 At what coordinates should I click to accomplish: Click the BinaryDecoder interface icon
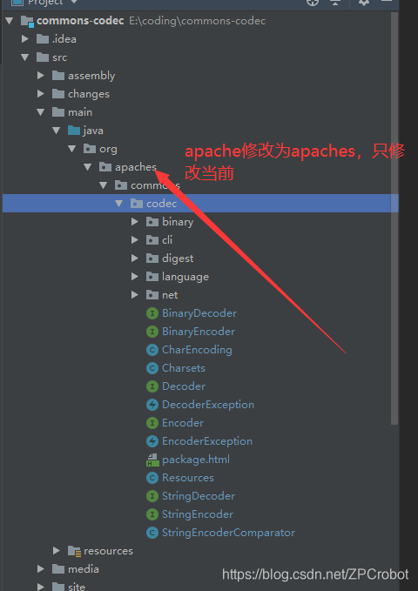pyautogui.click(x=152, y=313)
